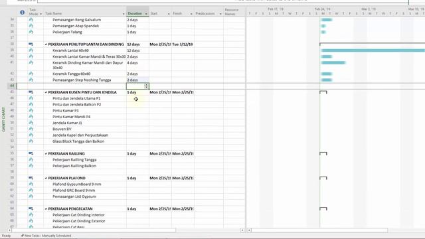Image resolution: width=425 pixels, height=239 pixels.
Task: Collapse PEKERJAAN KUSEN PINTU DAN JENDELA summary task
Action: (x=46, y=92)
